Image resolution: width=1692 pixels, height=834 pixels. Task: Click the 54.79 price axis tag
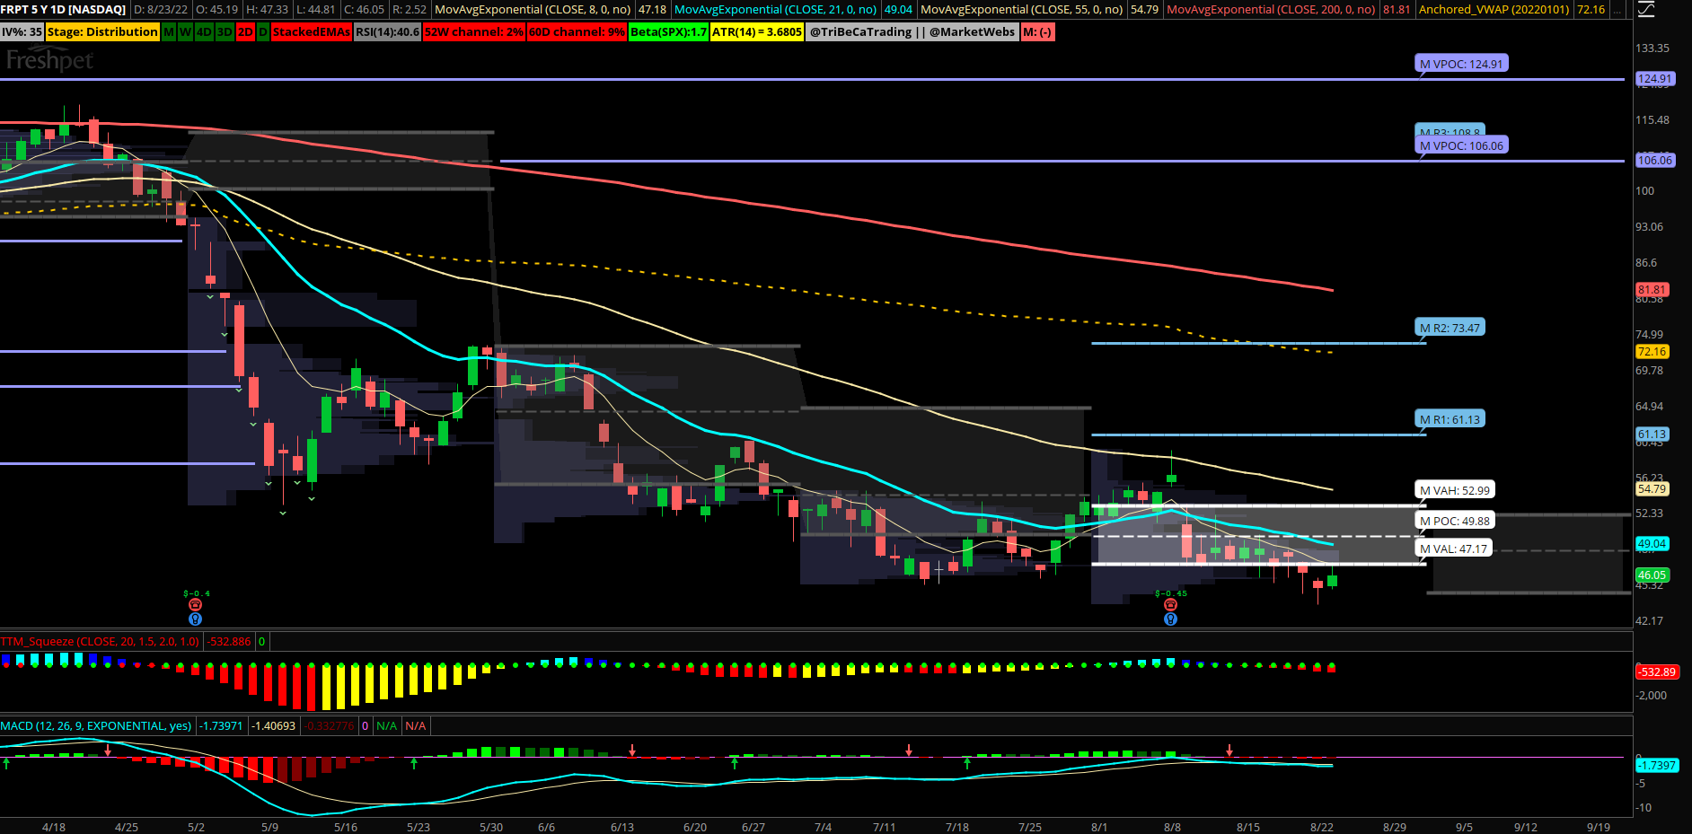1652,489
